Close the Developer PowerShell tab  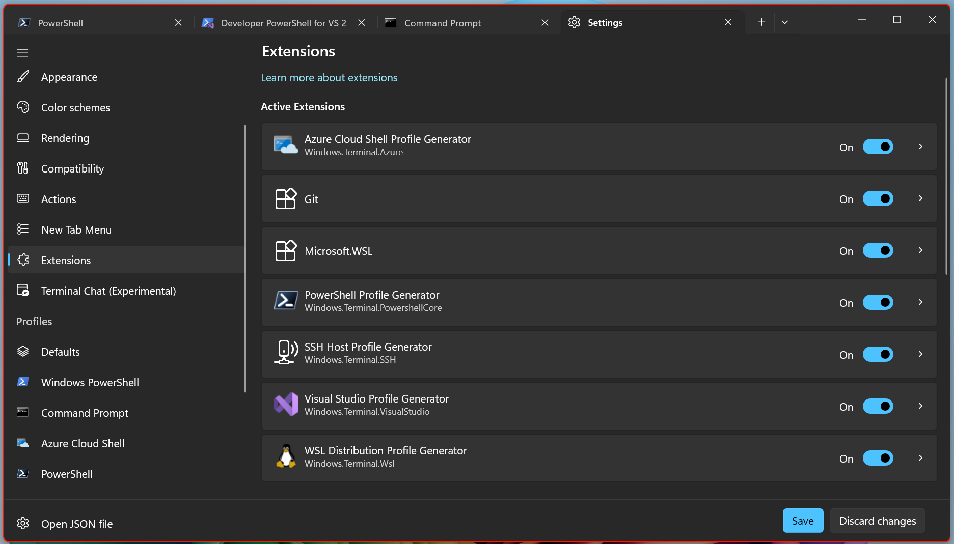(x=362, y=23)
